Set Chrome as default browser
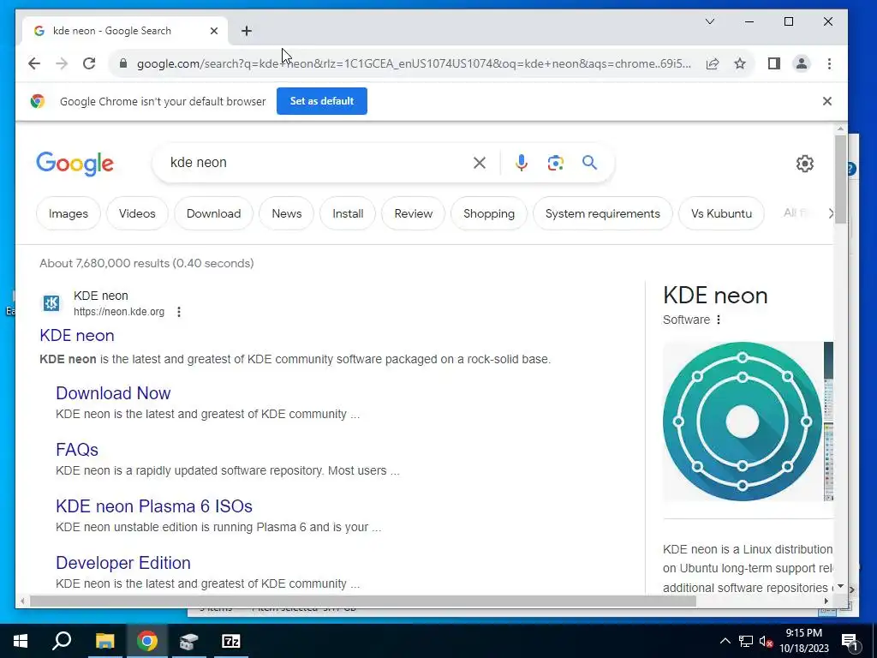 [322, 101]
